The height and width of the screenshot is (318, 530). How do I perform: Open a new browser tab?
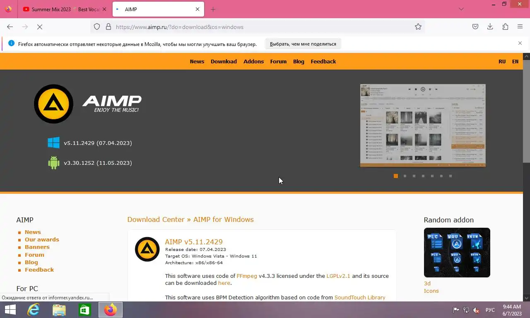(x=213, y=9)
